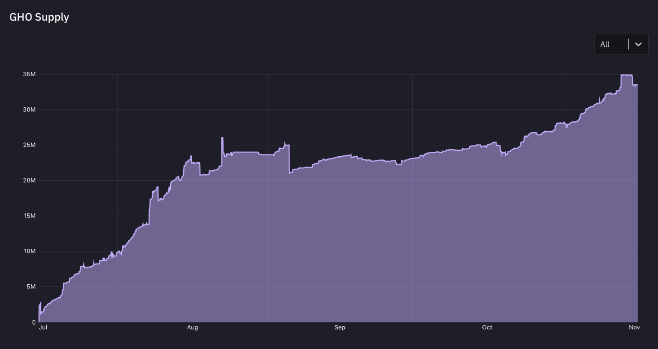Select the 20M y-axis label

tap(29, 180)
